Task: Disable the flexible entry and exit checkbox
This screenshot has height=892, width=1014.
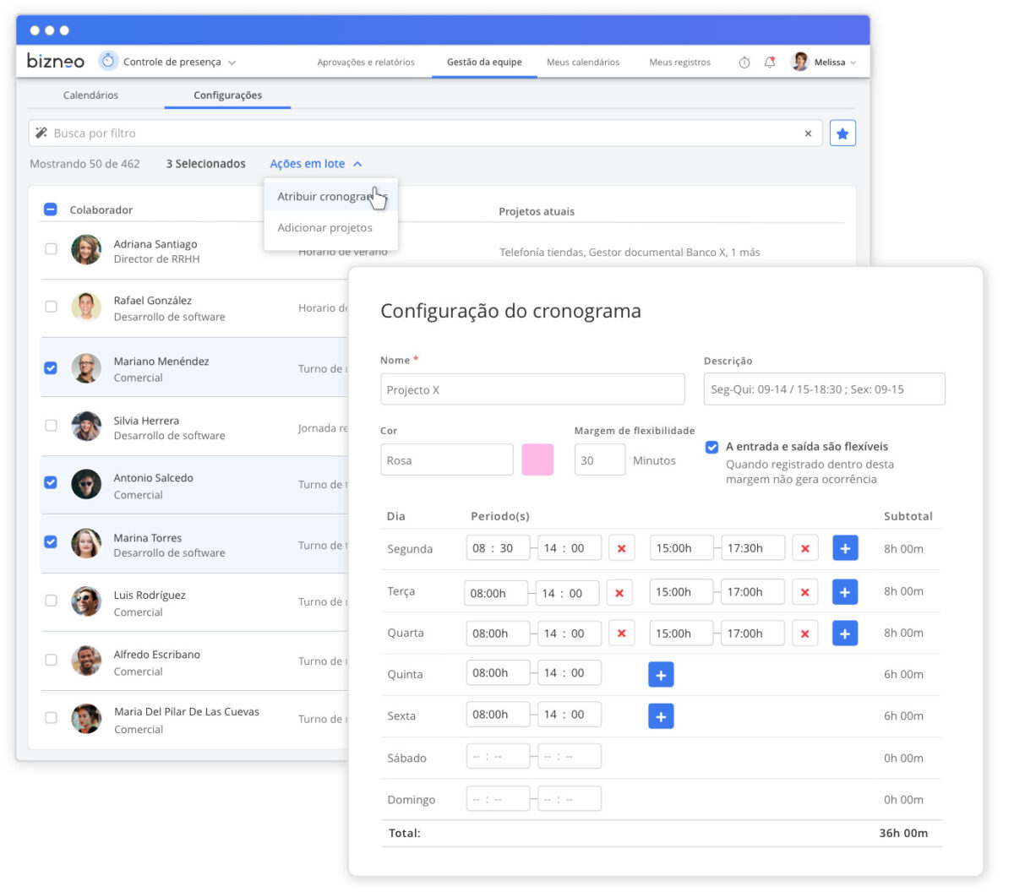Action: point(711,447)
